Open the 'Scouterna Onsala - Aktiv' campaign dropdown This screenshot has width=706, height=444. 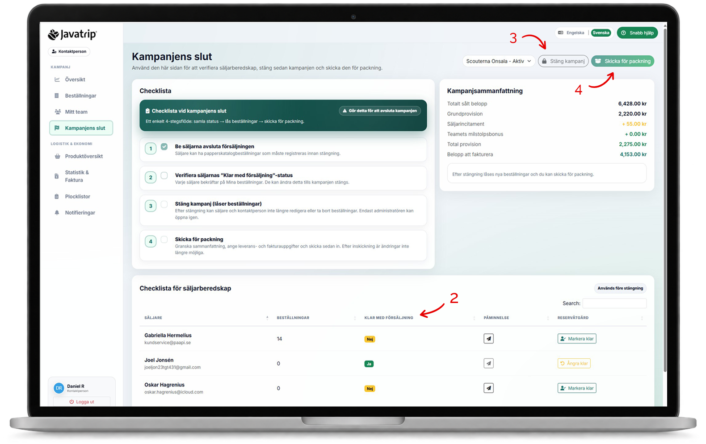coord(498,61)
